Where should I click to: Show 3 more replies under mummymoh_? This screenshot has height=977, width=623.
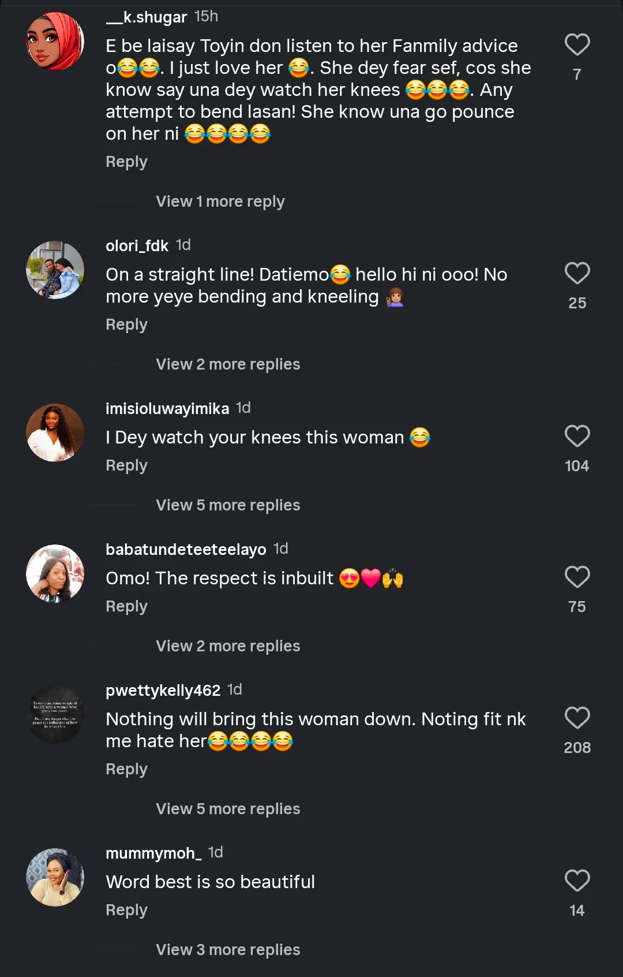click(x=228, y=950)
